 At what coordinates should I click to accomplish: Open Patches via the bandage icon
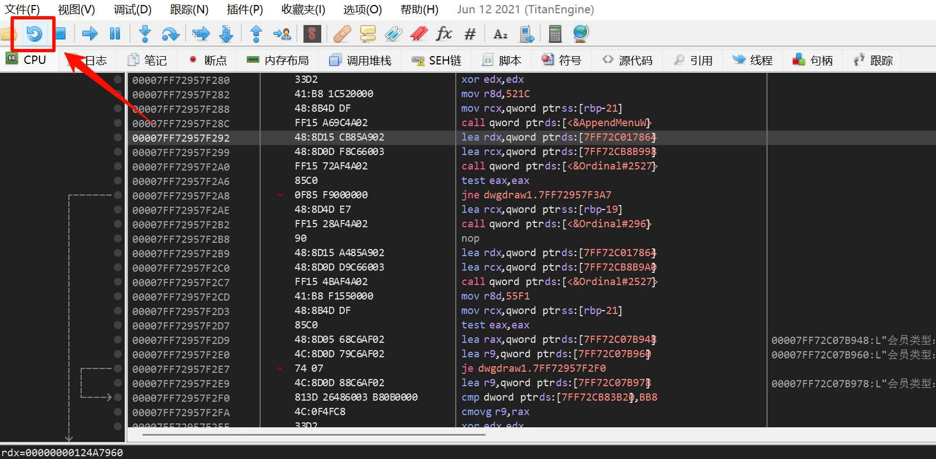342,34
